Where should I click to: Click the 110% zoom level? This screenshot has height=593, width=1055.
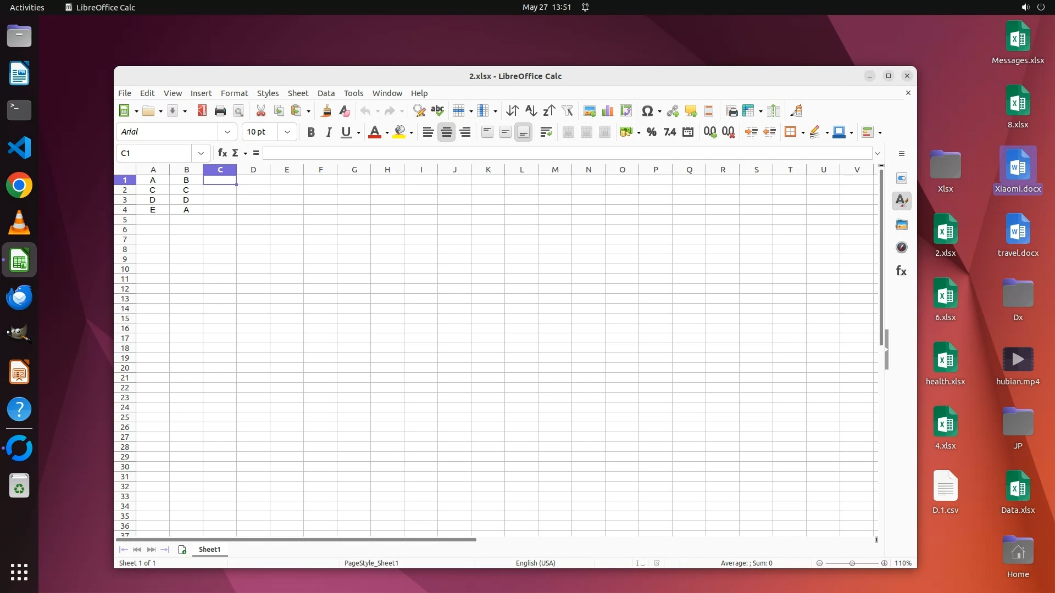(x=903, y=563)
